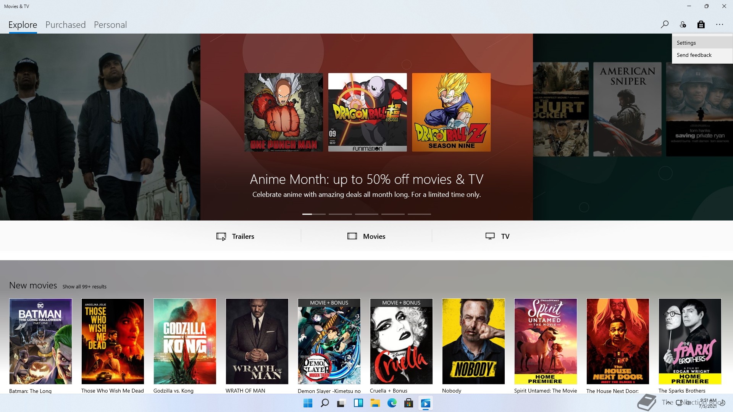Select first carousel page indicator
This screenshot has width=733, height=412.
(314, 214)
